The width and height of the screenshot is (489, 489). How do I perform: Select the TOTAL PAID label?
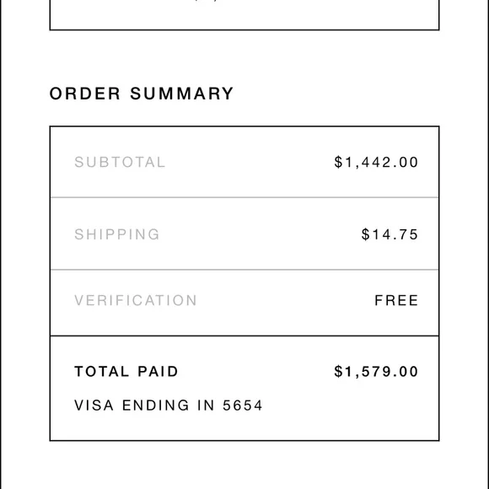pos(126,372)
